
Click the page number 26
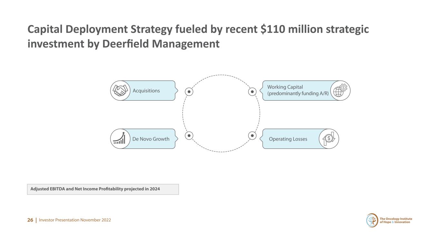30,220
